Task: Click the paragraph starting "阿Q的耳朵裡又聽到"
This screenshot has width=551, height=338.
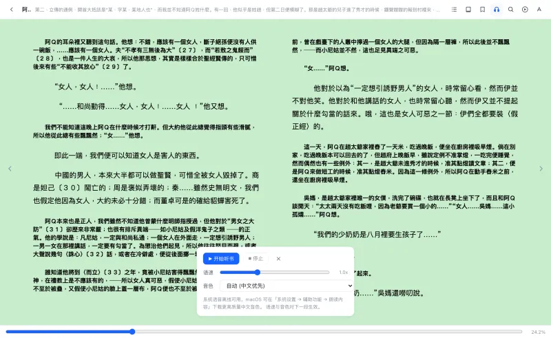Action: 145,54
